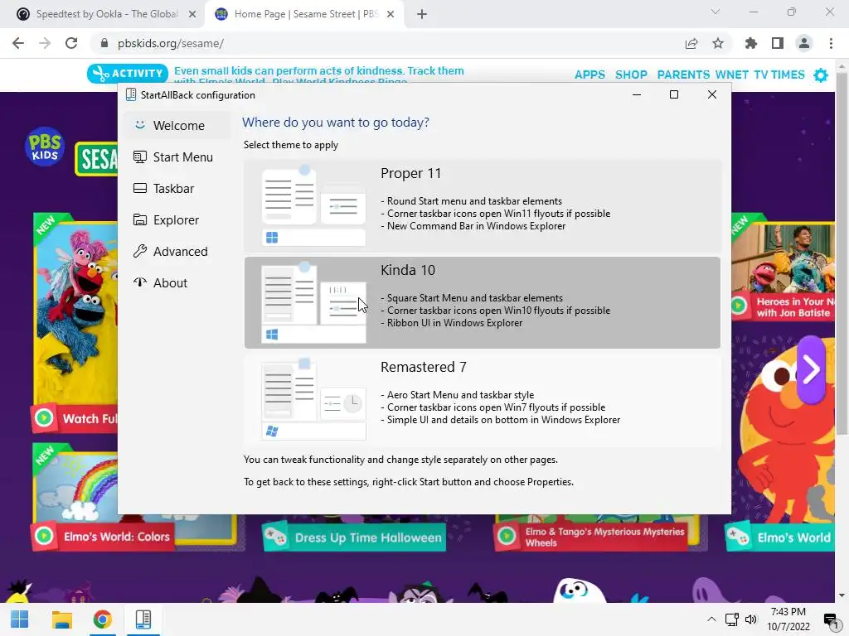849x636 pixels.
Task: Click the About umbrella icon
Action: (x=139, y=282)
